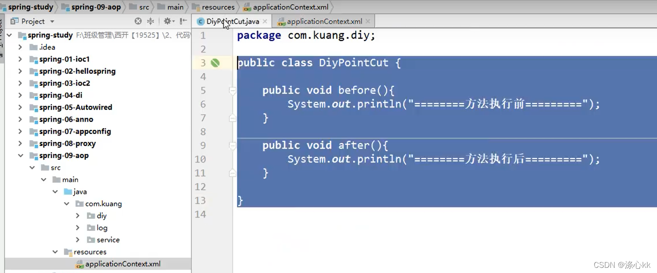Select spring-01-ioc1 in project tree
The width and height of the screenshot is (657, 273).
pyautogui.click(x=64, y=59)
